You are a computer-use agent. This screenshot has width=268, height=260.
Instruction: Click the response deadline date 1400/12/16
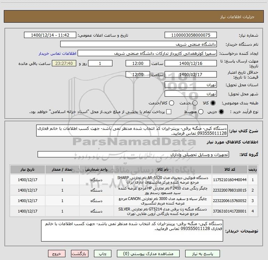(x=191, y=63)
